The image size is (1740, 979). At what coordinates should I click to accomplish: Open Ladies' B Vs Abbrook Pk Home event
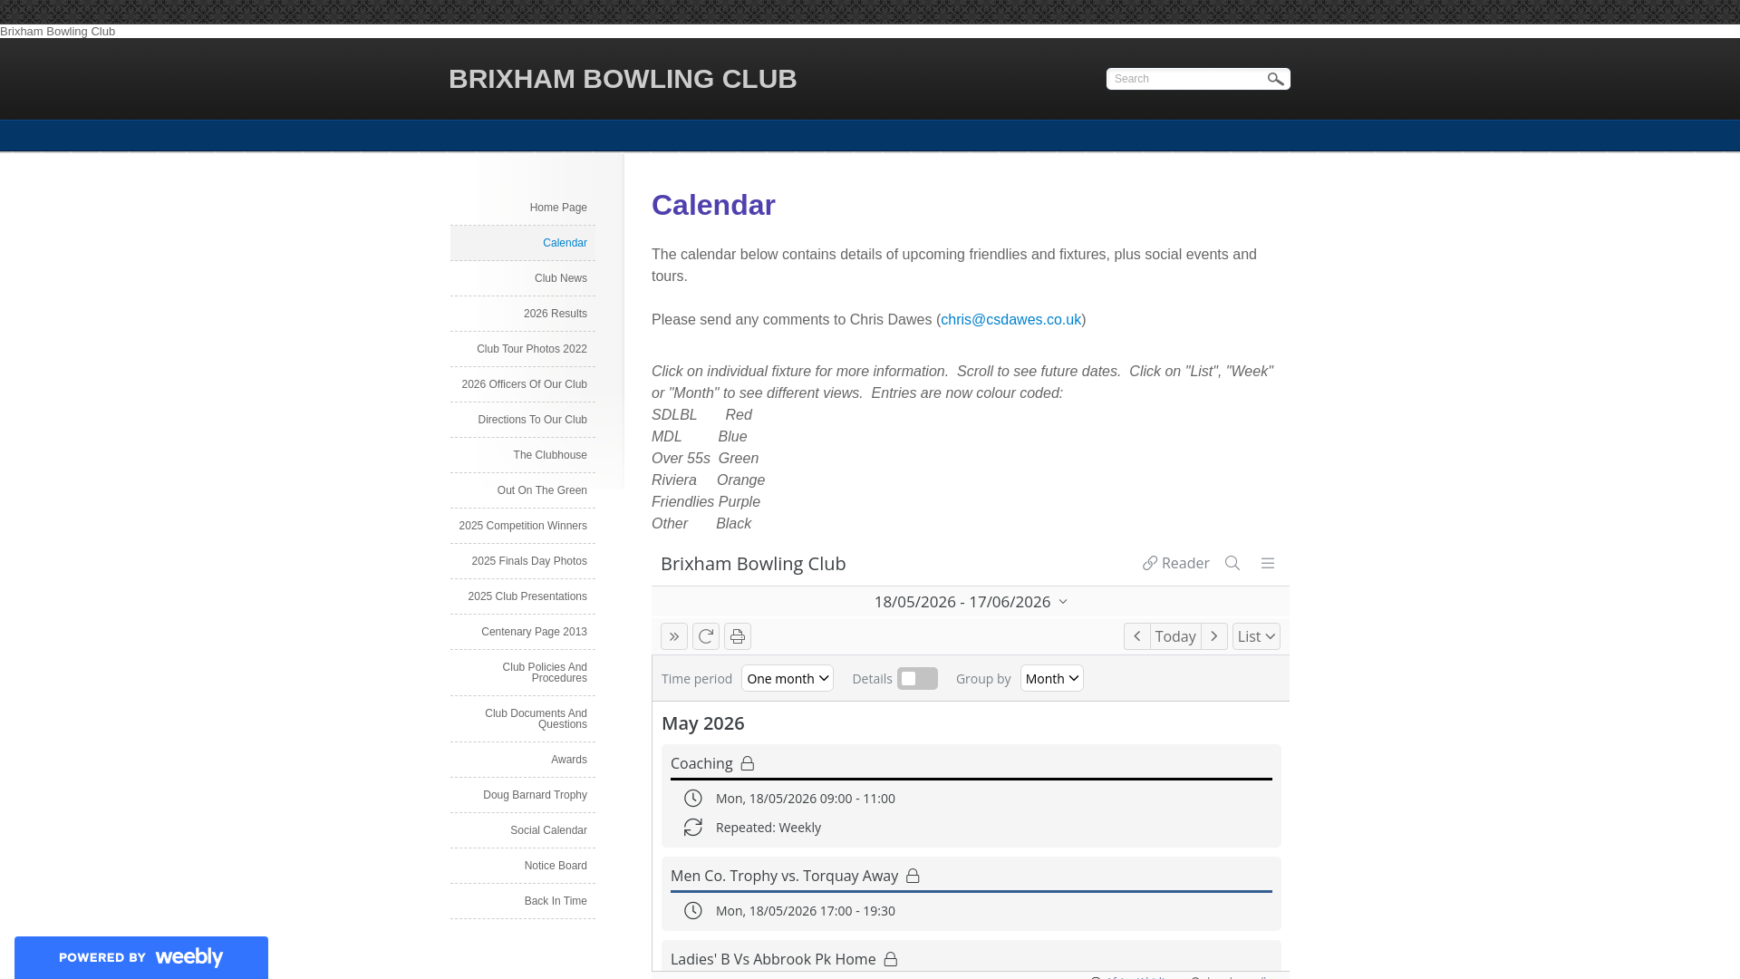click(773, 959)
